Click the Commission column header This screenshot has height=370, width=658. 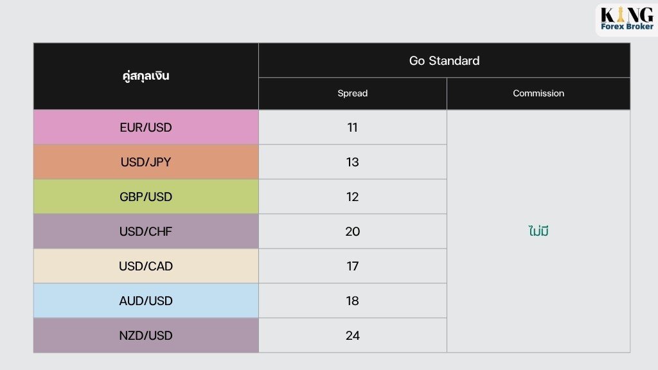[538, 93]
